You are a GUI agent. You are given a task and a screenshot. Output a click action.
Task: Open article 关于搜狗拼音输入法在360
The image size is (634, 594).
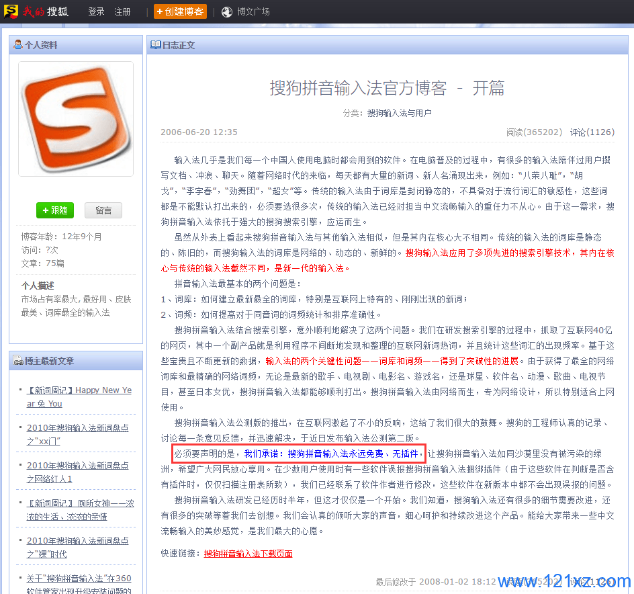(79, 585)
